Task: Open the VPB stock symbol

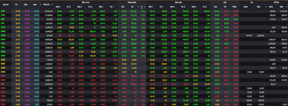Action: pos(3,43)
